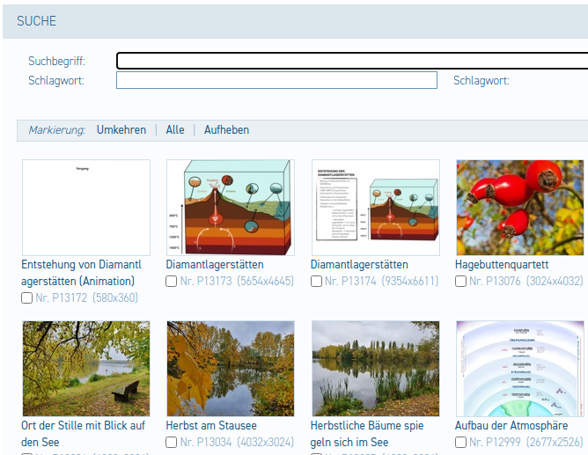Click the Suchbegriff search input field
Screen dimensions: 588x455
pyautogui.click(x=352, y=61)
